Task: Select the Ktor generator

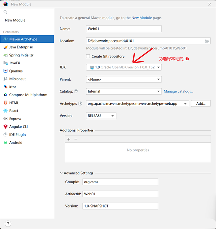Action: [12, 87]
